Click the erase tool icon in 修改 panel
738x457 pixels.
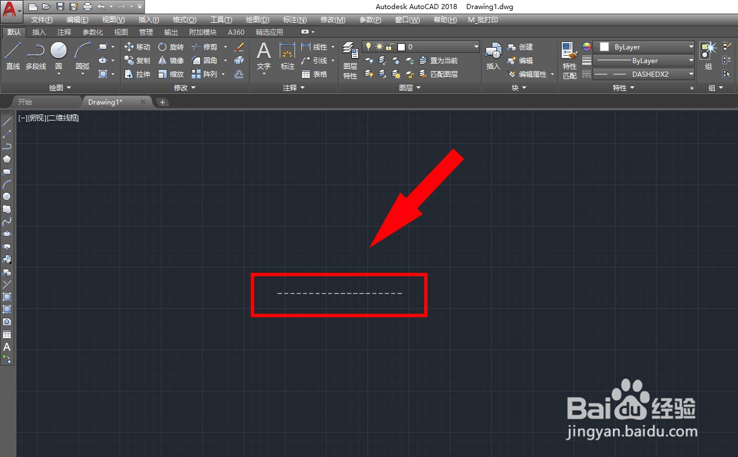tap(239, 47)
